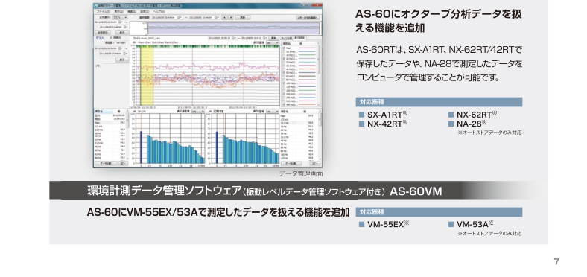
Task: Toggle the checkbox beside the グラフ tab
Action: [111, 38]
